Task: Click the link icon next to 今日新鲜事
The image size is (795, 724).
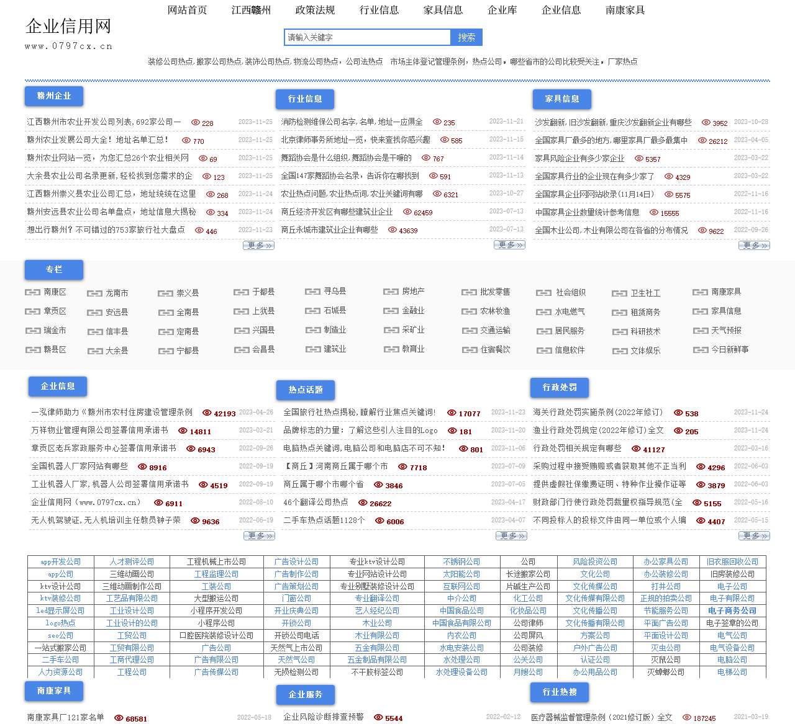Action: (699, 351)
